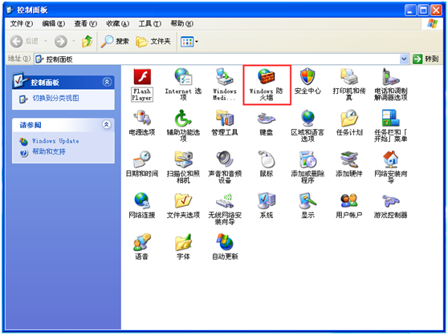Open 网络安装向导 house icon
The width and height of the screenshot is (448, 335).
click(x=390, y=167)
